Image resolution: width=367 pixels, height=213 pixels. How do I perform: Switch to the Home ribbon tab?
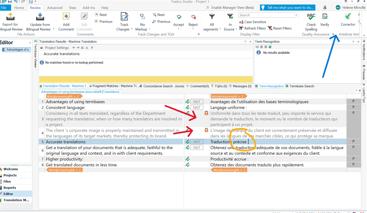point(19,8)
